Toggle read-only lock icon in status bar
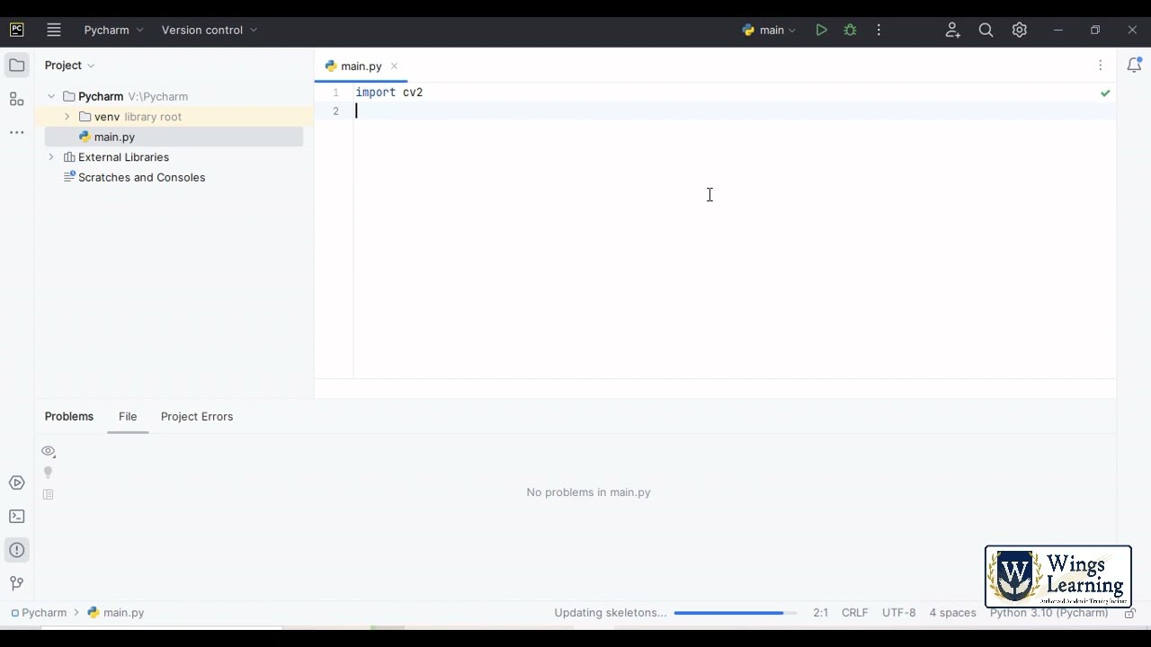The image size is (1151, 647). pyautogui.click(x=1129, y=613)
